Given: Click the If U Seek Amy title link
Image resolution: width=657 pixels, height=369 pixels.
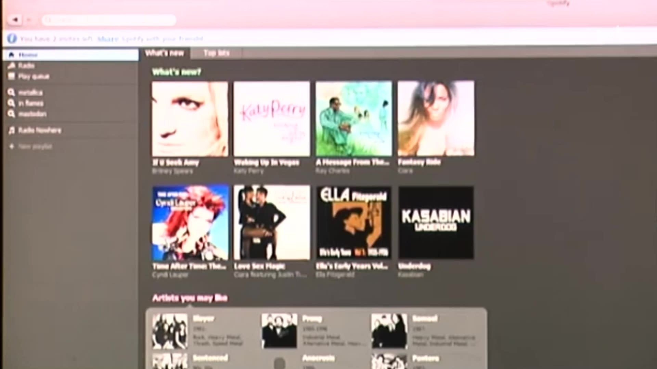Looking at the screenshot, I should click(x=176, y=163).
